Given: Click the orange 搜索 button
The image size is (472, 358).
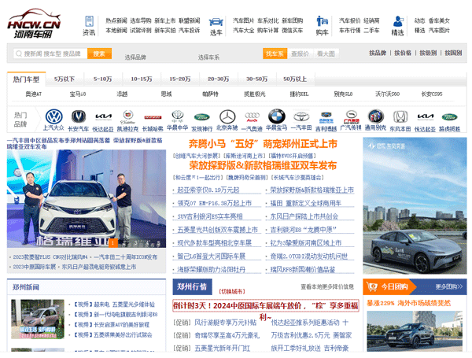Looking at the screenshot, I should click(99, 54).
